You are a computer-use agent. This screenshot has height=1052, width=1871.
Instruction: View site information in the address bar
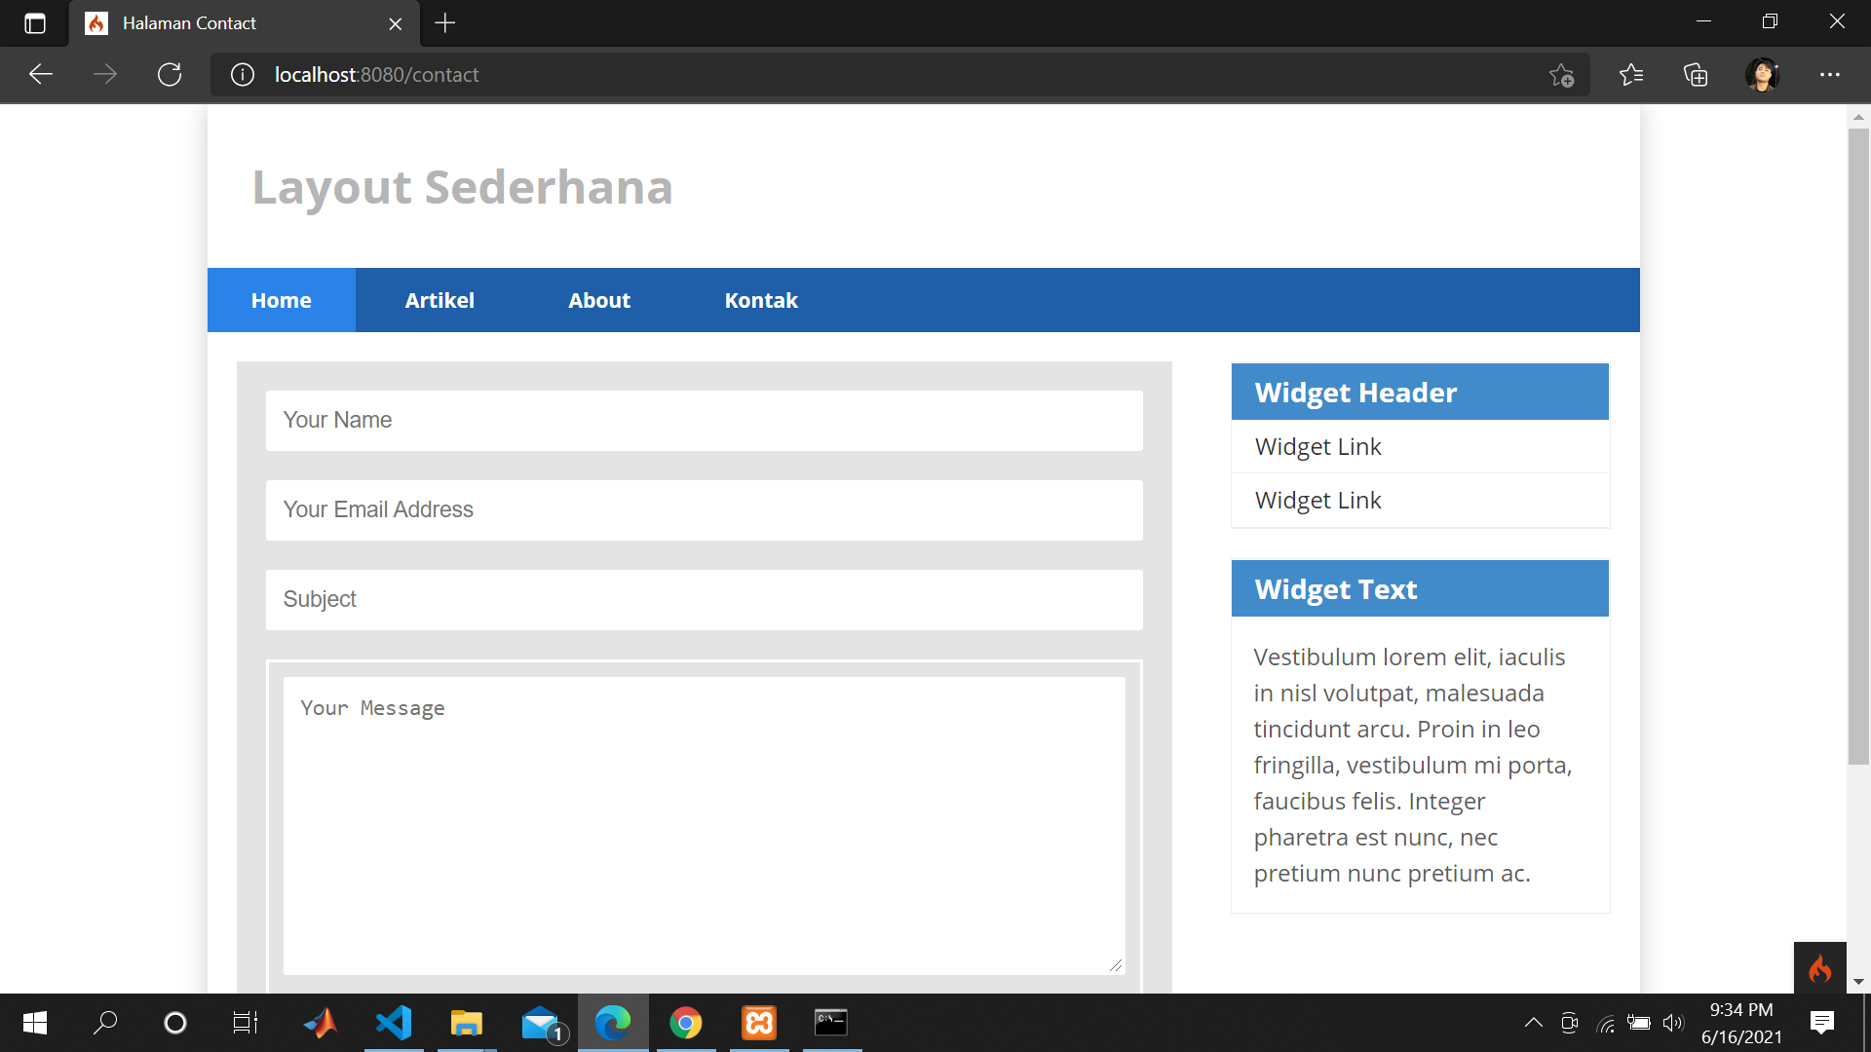tap(242, 74)
